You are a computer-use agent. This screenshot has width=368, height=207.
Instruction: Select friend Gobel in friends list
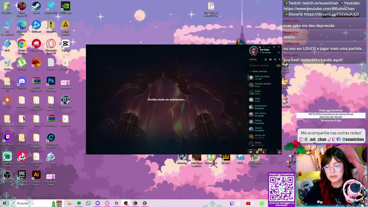pos(264,92)
